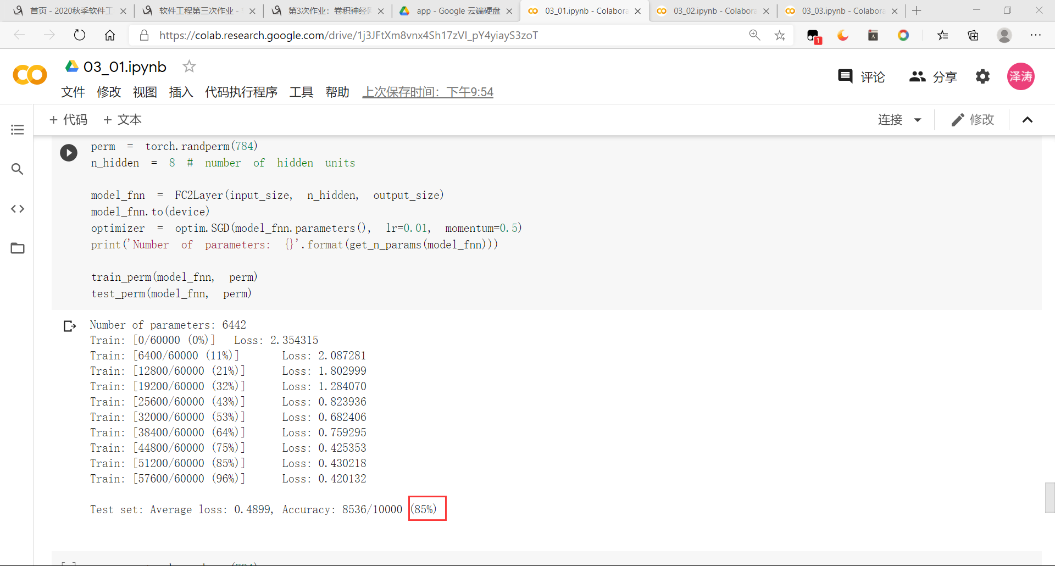Open the browser profile icon
1055x566 pixels.
1004,35
